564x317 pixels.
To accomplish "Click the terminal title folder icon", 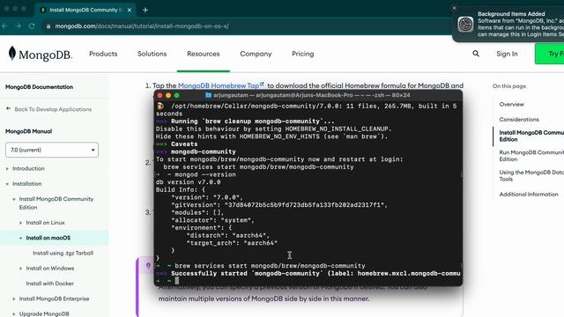I will [x=208, y=95].
